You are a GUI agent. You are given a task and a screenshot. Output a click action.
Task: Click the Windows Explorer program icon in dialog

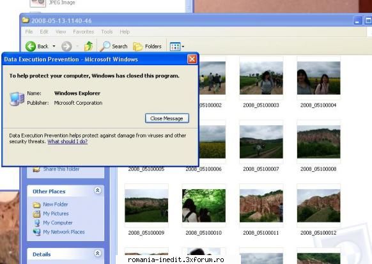pyautogui.click(x=17, y=98)
